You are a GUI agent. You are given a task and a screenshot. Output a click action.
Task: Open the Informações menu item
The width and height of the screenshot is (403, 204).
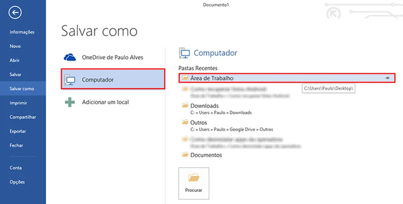[22, 32]
